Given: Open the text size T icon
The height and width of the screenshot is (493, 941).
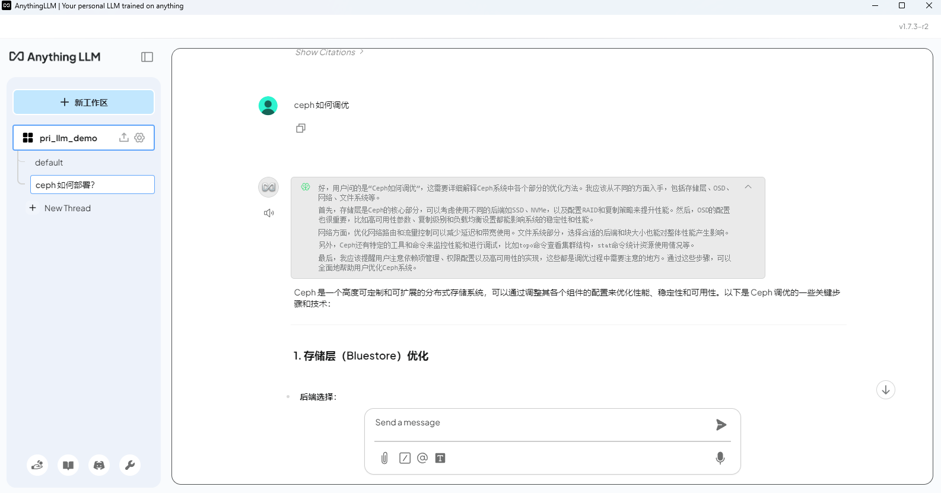Looking at the screenshot, I should pyautogui.click(x=440, y=458).
